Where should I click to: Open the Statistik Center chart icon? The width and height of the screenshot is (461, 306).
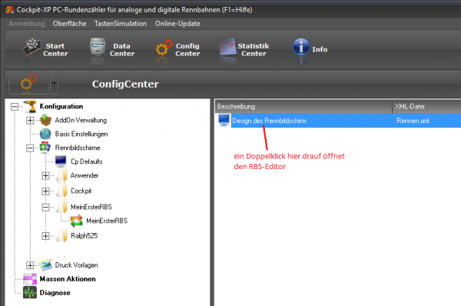[x=227, y=47]
